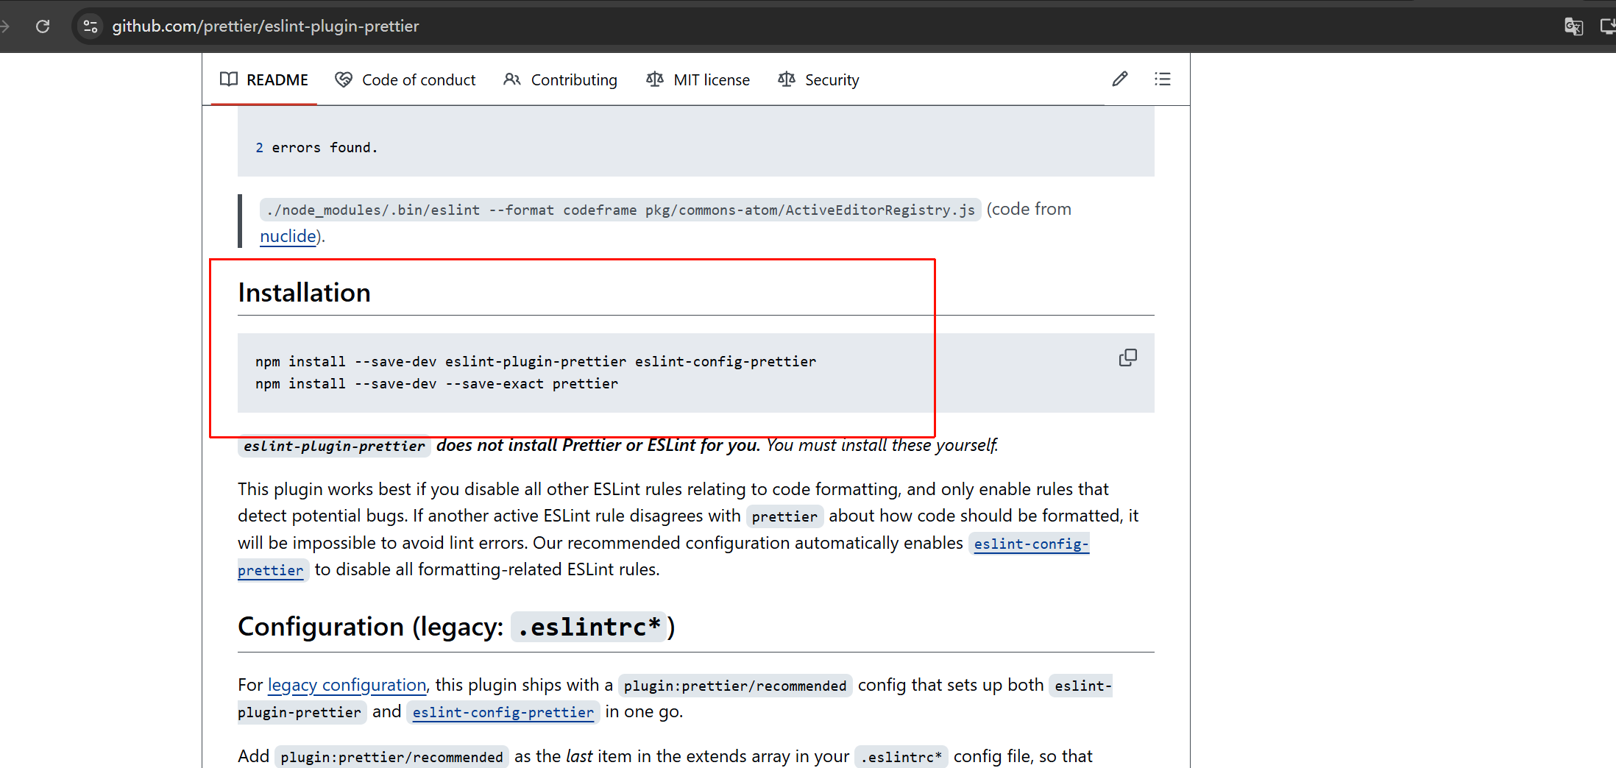Viewport: 1616px width, 768px height.
Task: Copy the npm install commands
Action: coord(1127,358)
